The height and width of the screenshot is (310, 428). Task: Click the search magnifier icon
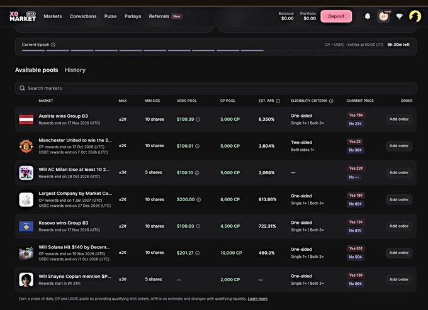[x=22, y=88]
